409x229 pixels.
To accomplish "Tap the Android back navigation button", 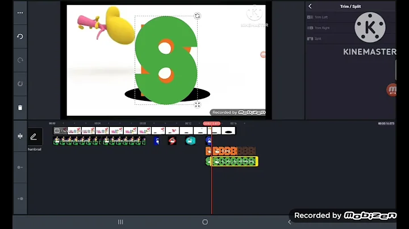I will click(x=289, y=222).
